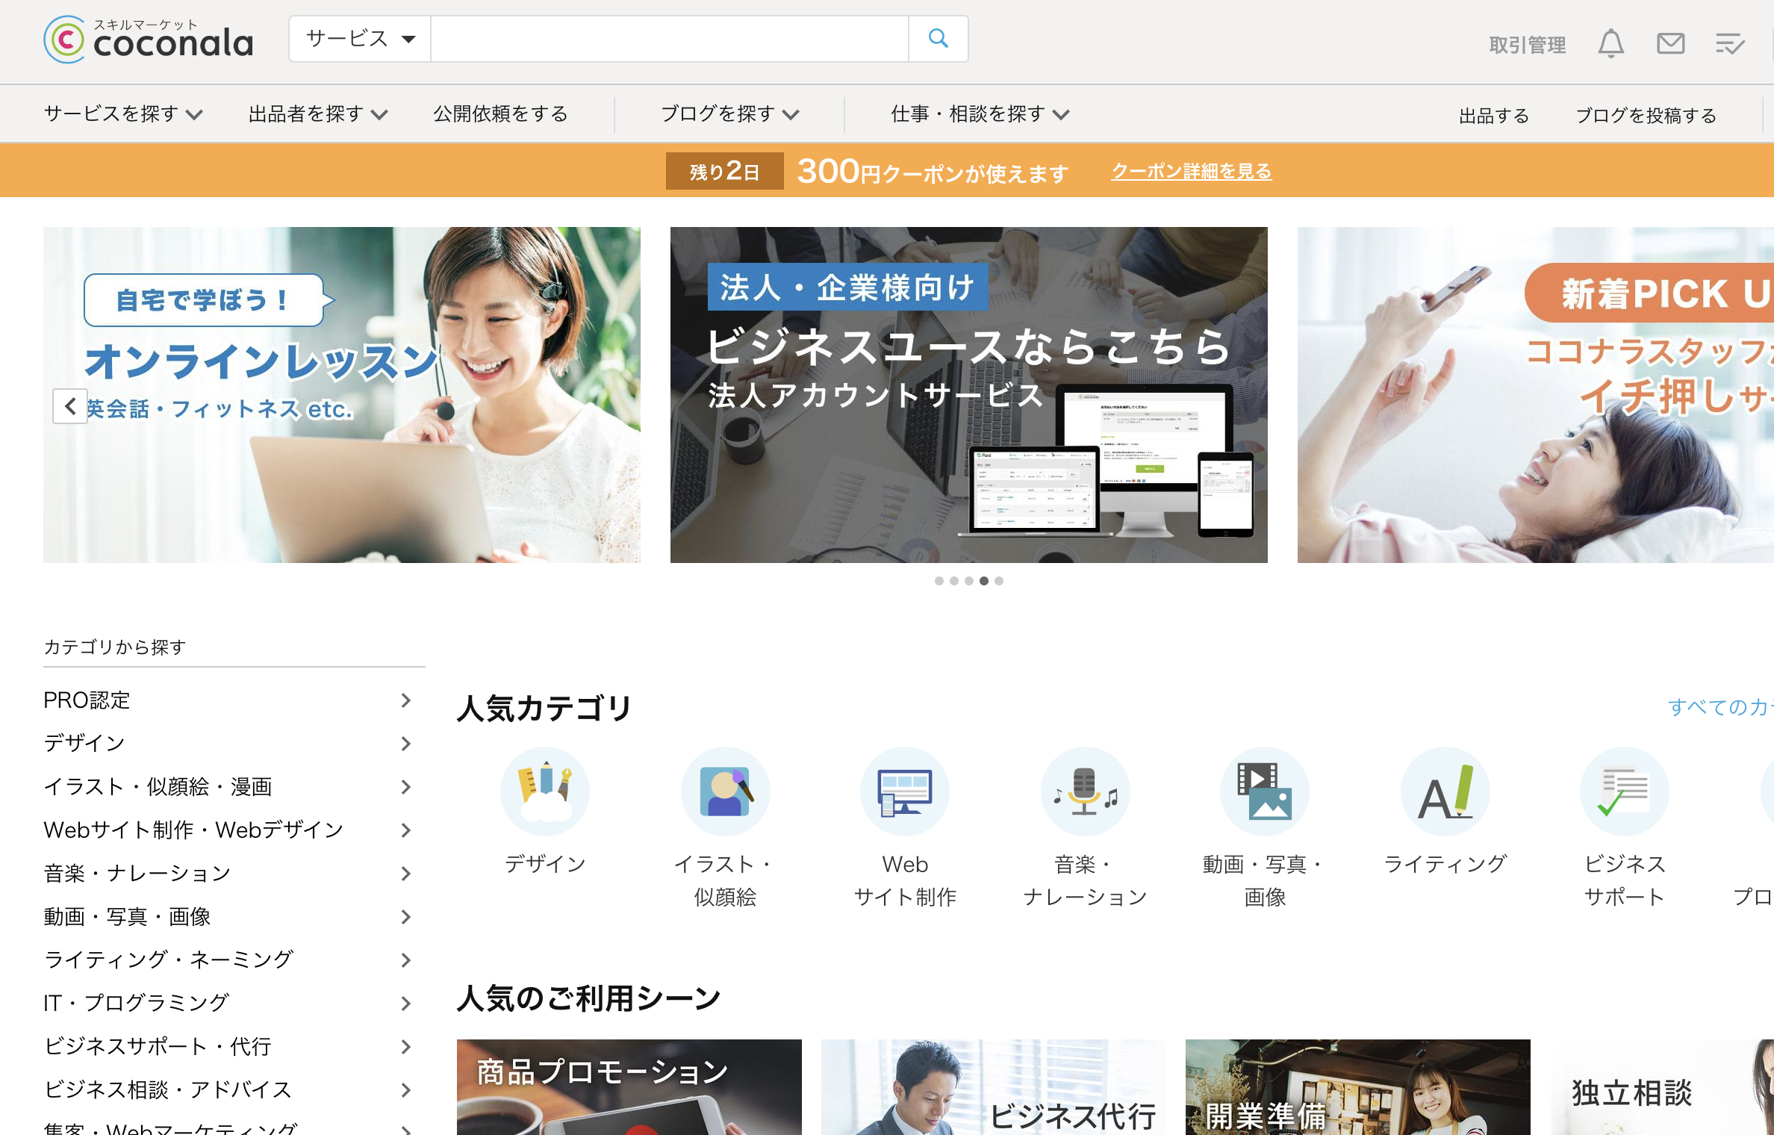Screen dimensions: 1774x1135
Task: Open the 動画・写真・画像 category icon
Action: coord(1265,792)
